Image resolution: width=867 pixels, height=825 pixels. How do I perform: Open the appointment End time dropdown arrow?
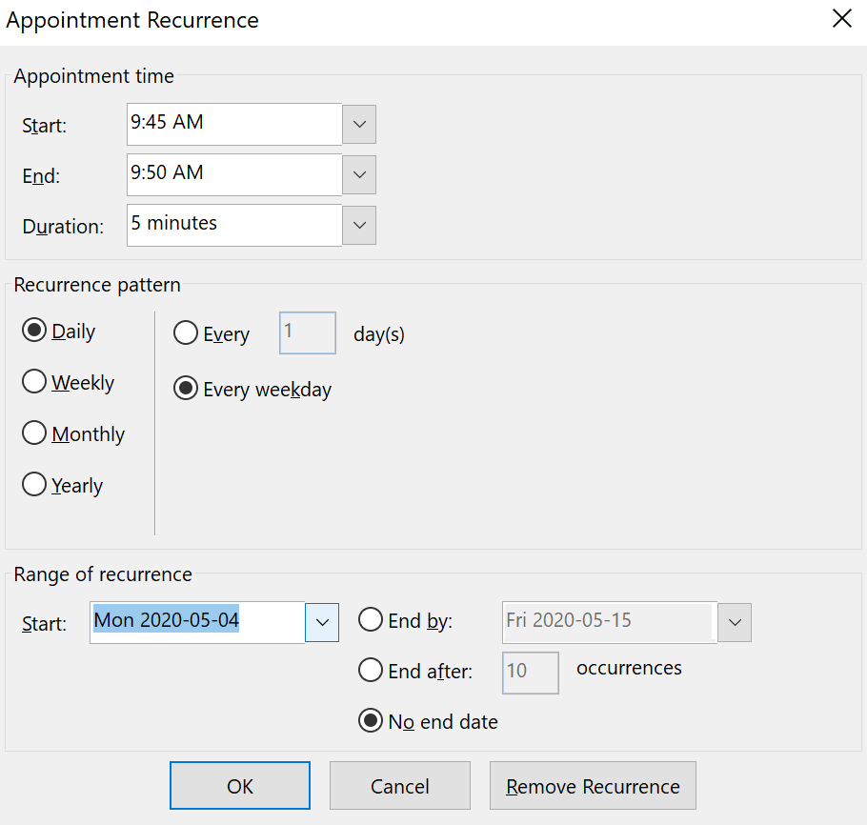coord(359,174)
